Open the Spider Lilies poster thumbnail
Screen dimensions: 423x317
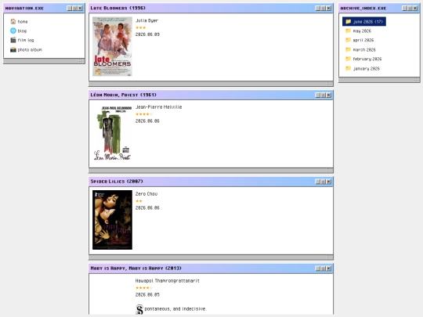(x=112, y=220)
